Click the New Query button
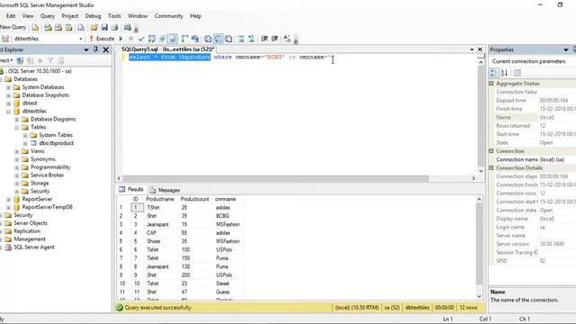This screenshot has width=576, height=324. [x=13, y=28]
